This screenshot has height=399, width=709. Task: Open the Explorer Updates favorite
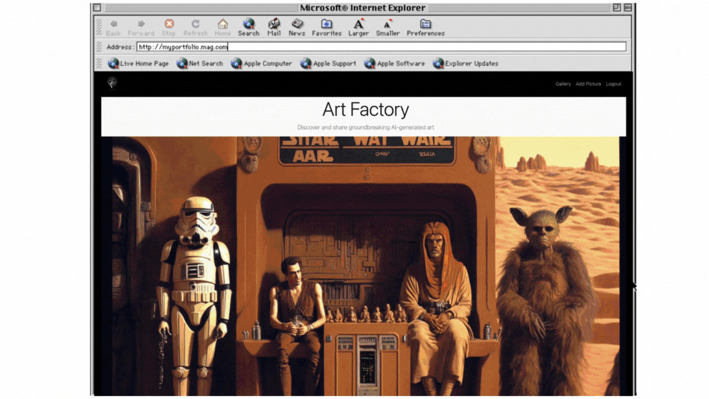pos(465,63)
